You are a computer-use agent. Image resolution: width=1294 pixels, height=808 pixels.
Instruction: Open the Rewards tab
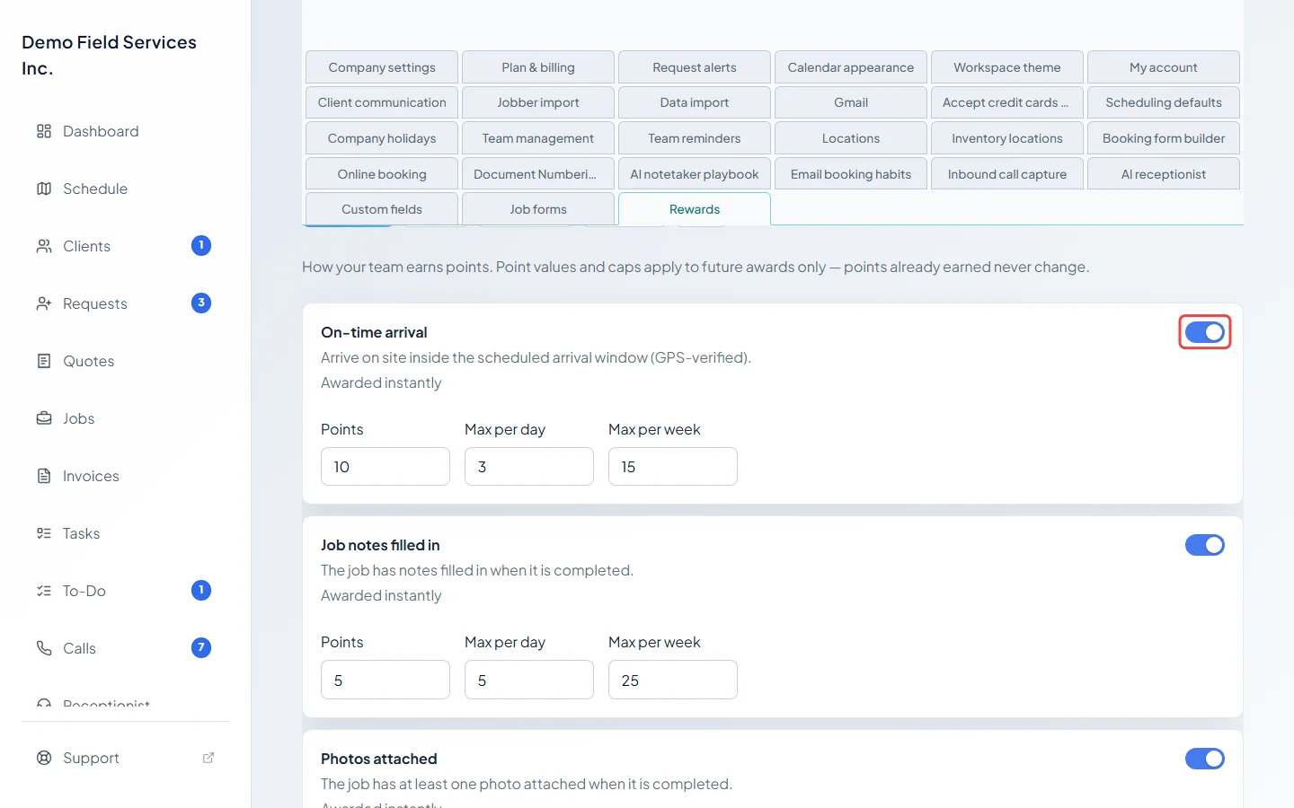[x=695, y=209]
